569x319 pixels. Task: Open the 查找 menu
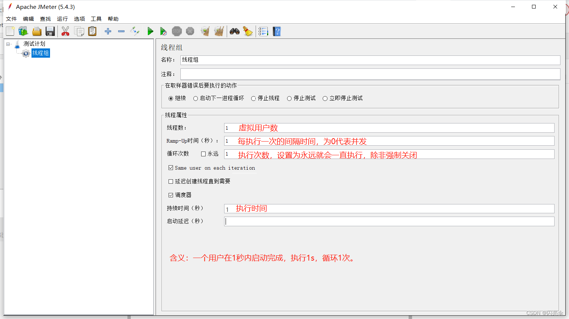[x=46, y=19]
